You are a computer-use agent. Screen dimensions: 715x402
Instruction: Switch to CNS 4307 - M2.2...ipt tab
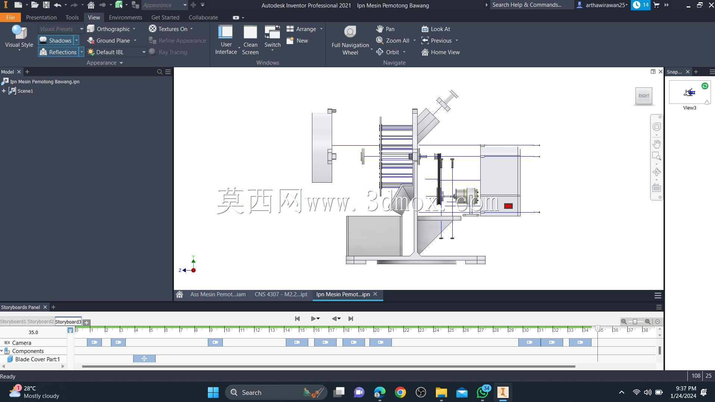click(x=281, y=294)
